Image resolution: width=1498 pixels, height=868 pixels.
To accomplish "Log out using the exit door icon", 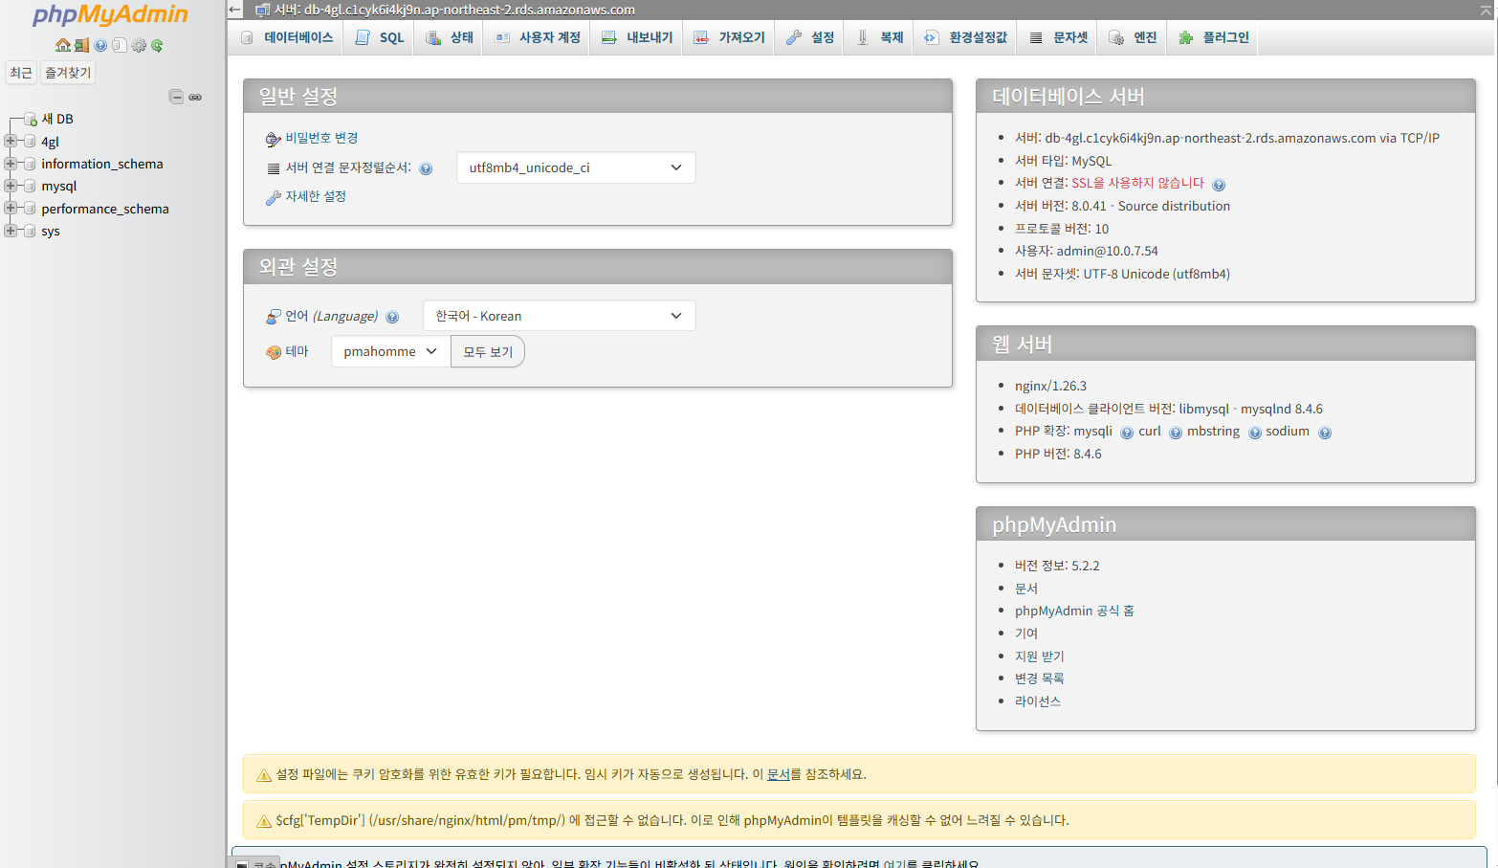I will (81, 45).
